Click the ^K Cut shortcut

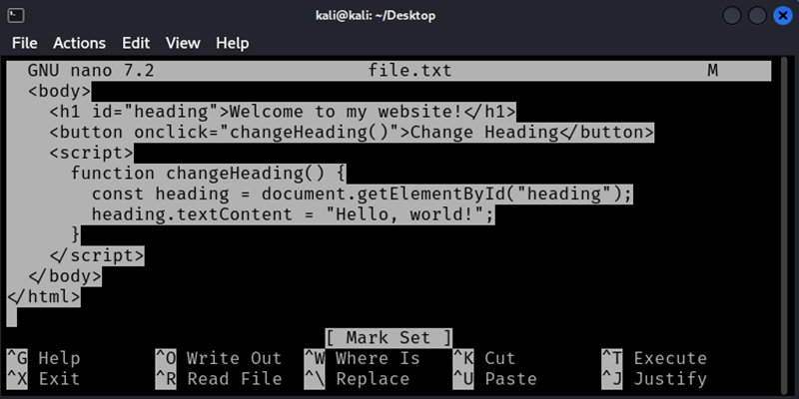pos(484,358)
